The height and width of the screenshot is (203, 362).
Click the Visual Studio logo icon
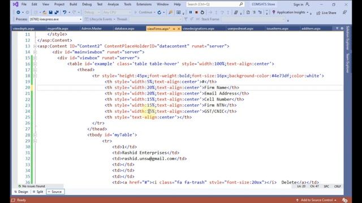pyautogui.click(x=15, y=4)
